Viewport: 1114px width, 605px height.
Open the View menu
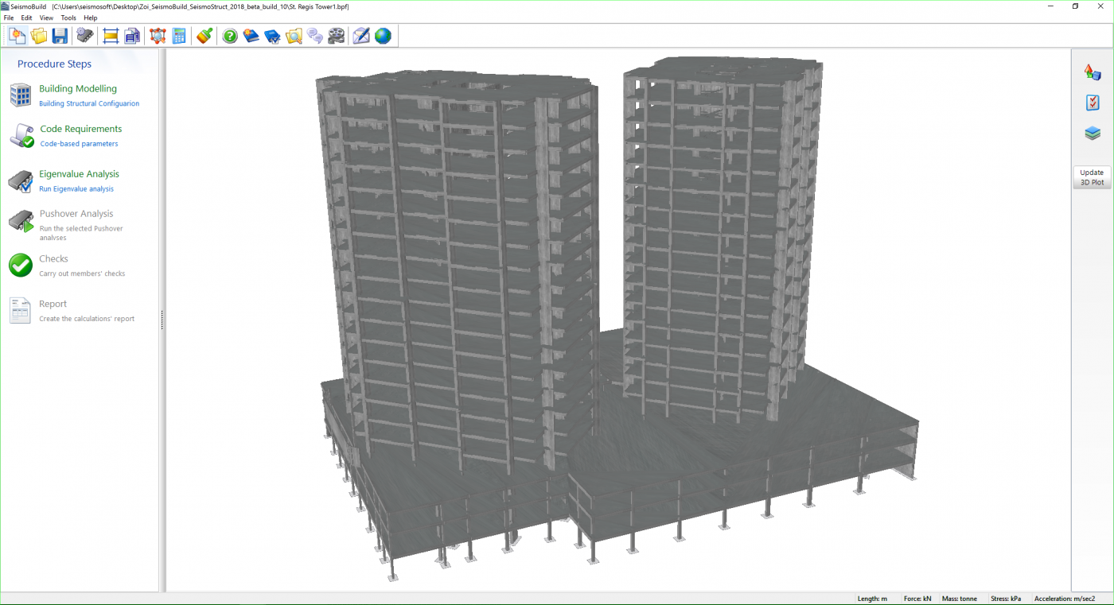point(46,17)
